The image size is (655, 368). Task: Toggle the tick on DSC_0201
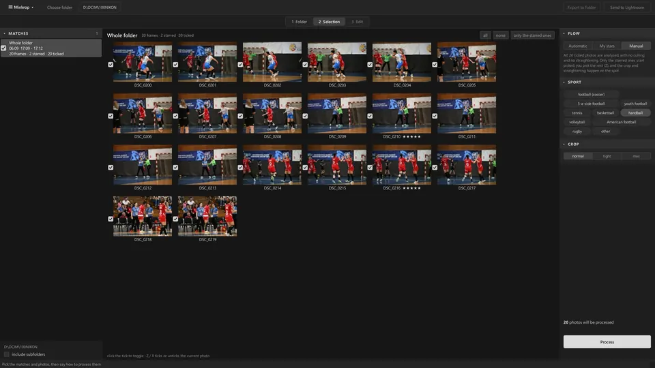click(x=175, y=65)
